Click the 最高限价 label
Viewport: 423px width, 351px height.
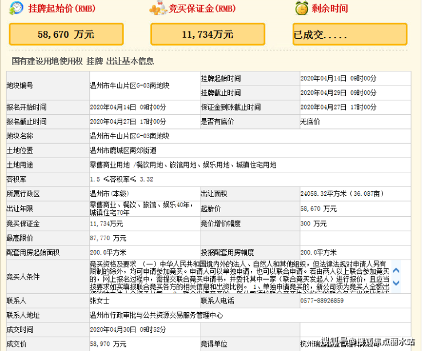pyautogui.click(x=19, y=238)
